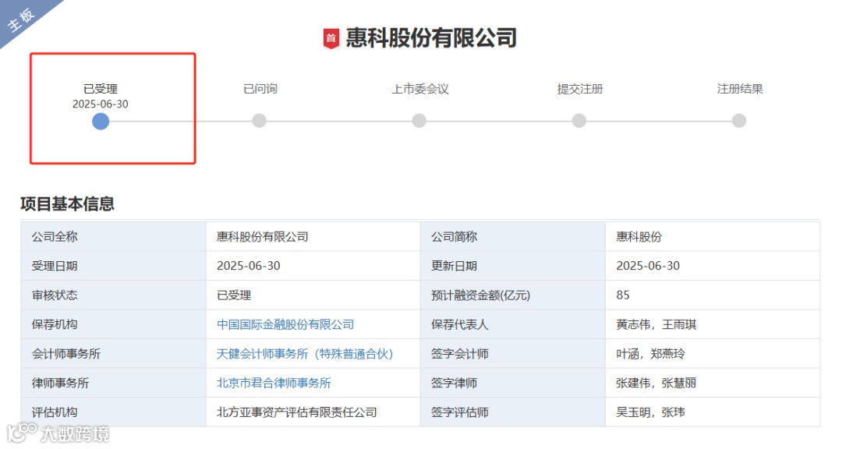842x449 pixels.
Task: Click the 项目基本信息 section heading
Action: pos(67,203)
